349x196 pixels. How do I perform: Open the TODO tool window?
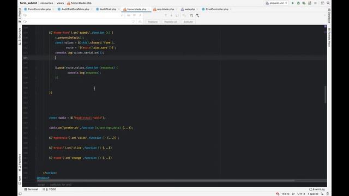coord(50,189)
